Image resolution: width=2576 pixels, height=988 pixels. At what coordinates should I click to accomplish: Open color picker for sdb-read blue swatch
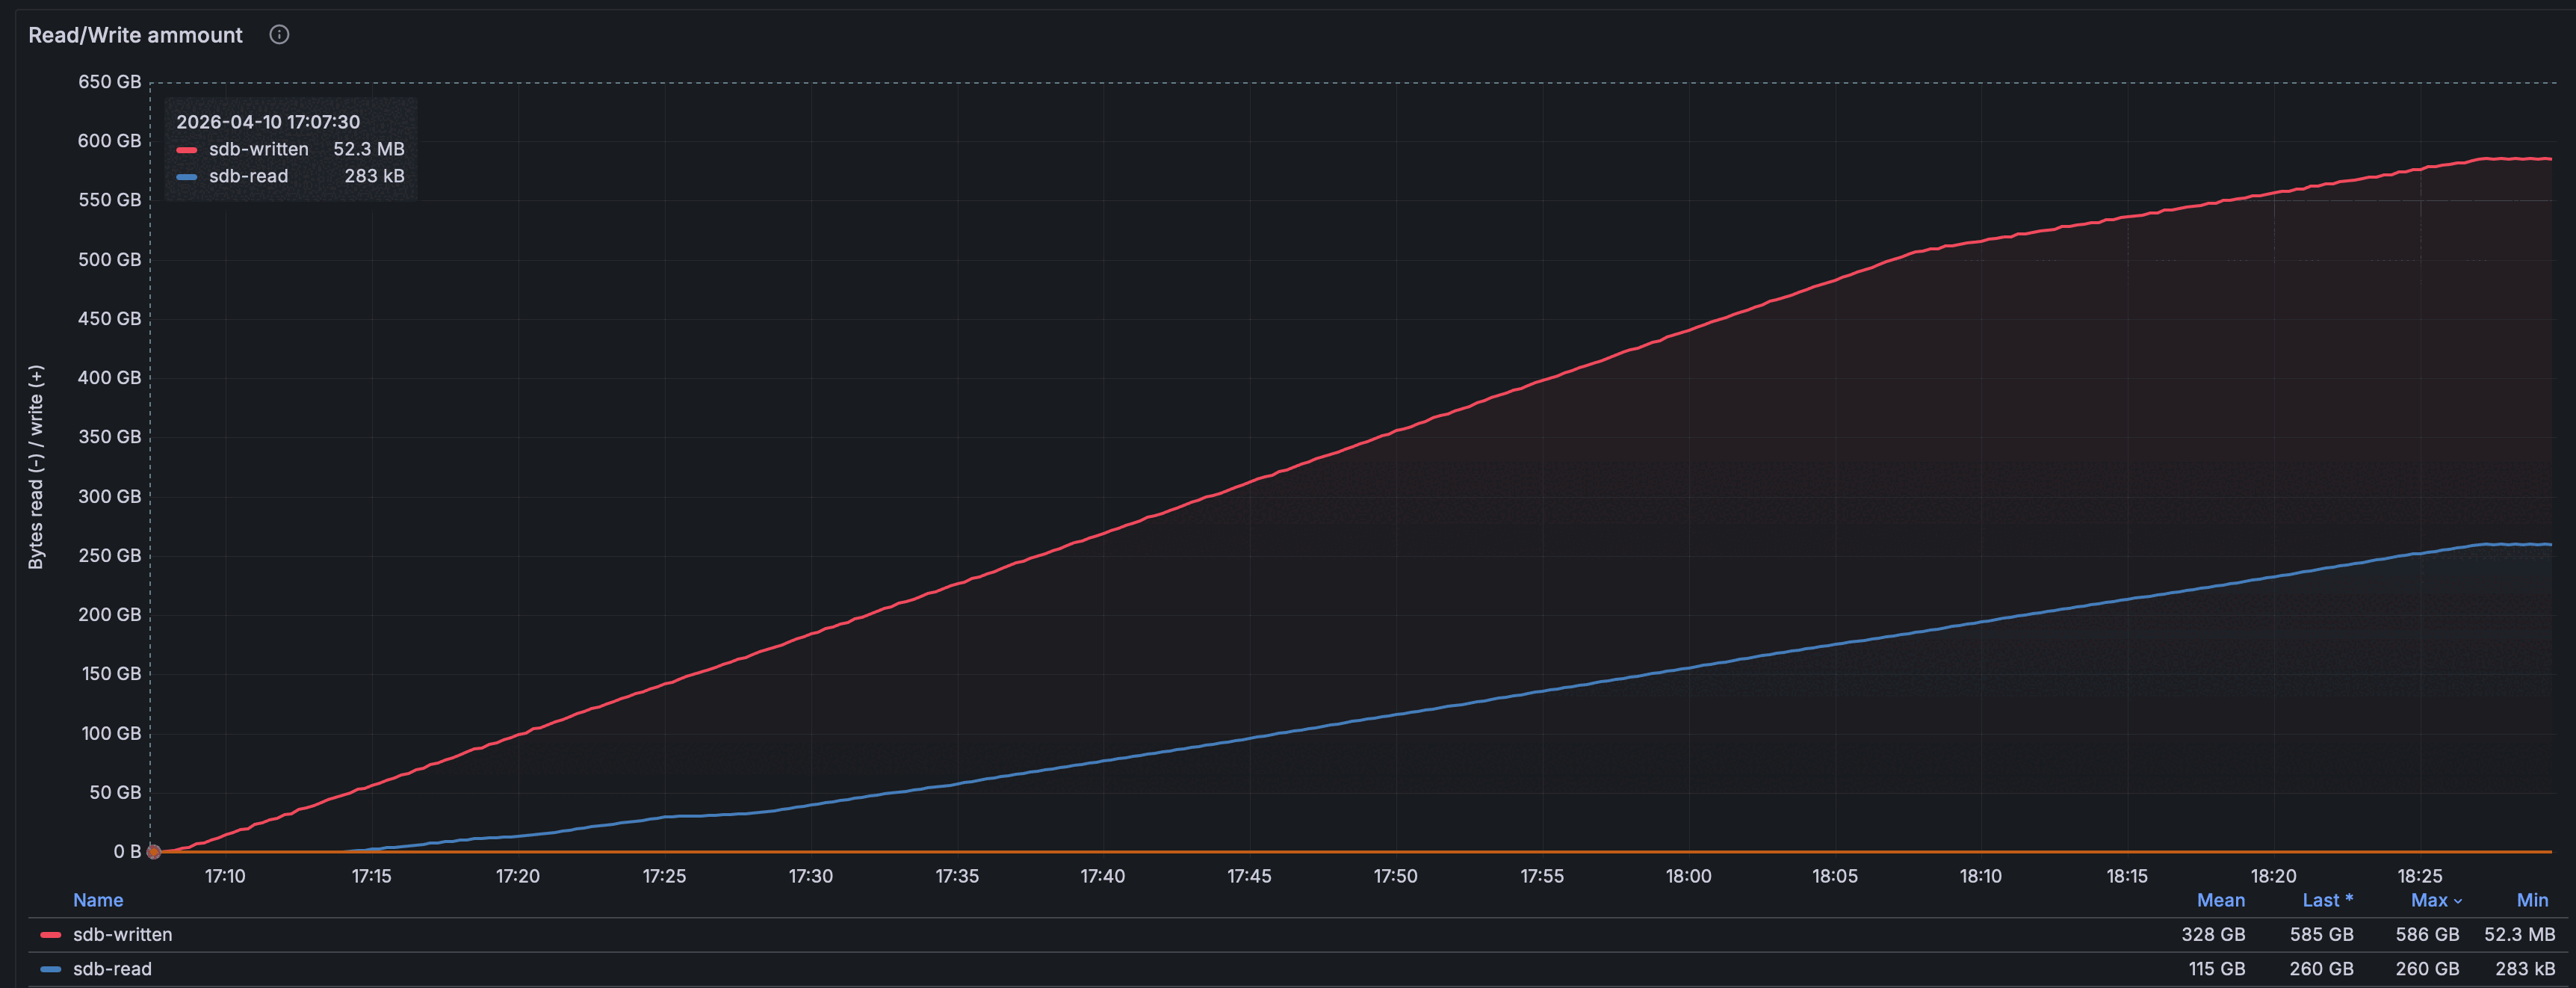(x=50, y=969)
